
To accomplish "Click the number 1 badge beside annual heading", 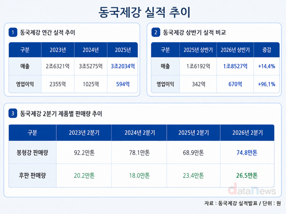I will pyautogui.click(x=13, y=32).
